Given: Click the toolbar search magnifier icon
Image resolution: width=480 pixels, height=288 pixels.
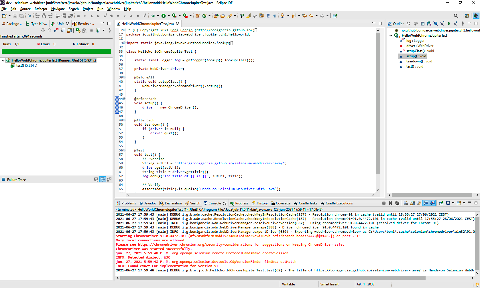Looking at the screenshot, I should tap(456, 16).
